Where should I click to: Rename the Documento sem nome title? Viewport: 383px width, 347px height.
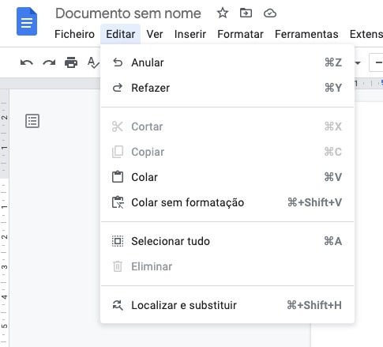(x=128, y=13)
